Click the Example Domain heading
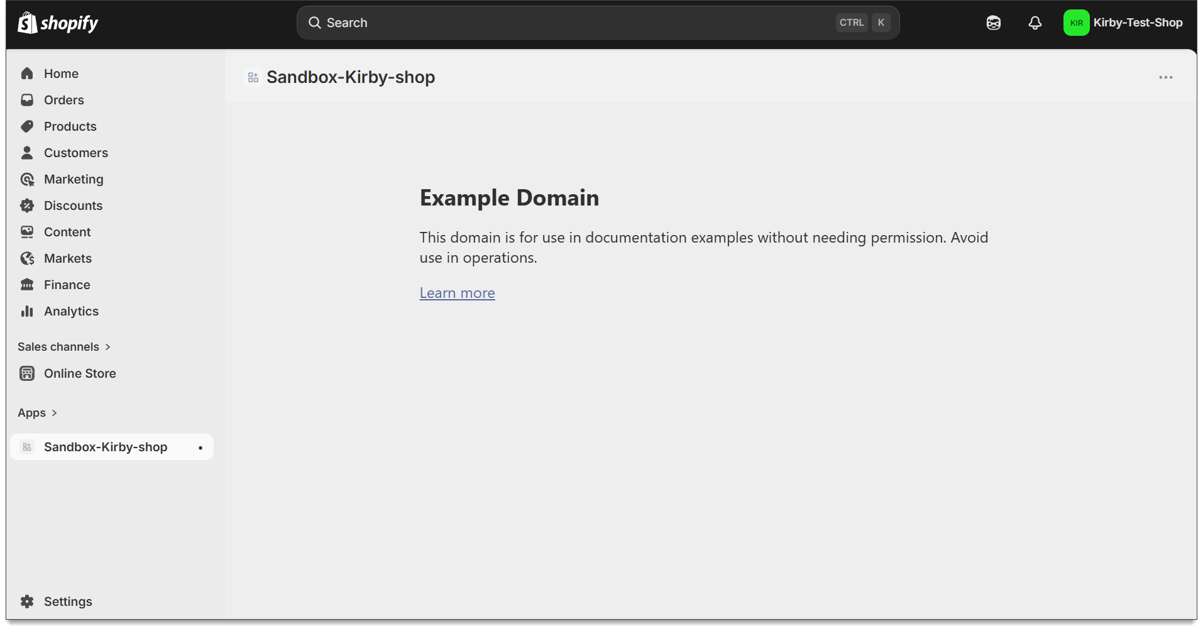 [509, 198]
